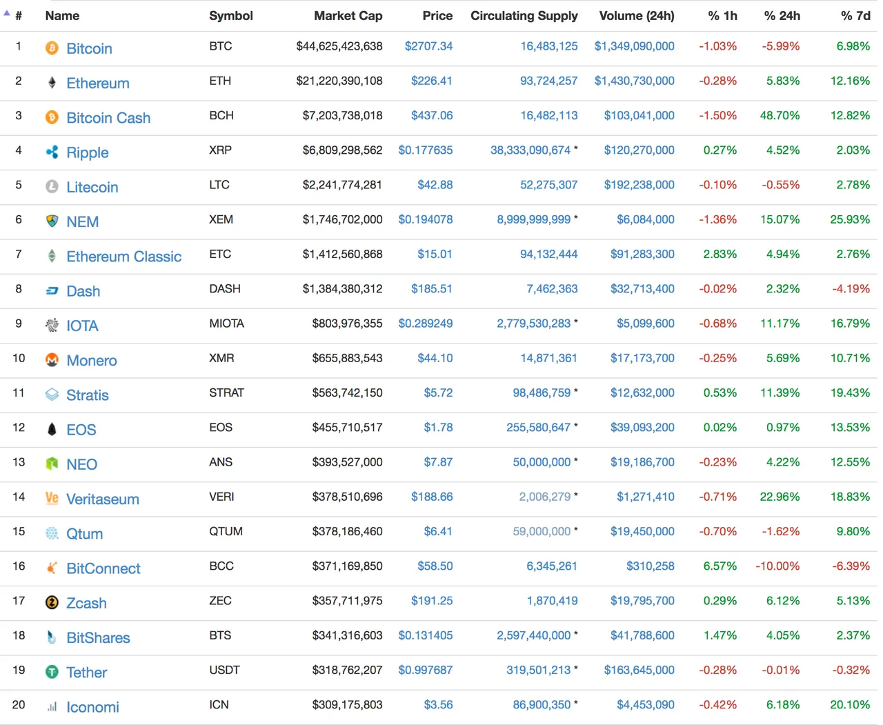Viewport: 883px width, 725px height.
Task: Click BitConnect 1h change 6.57%
Action: [x=720, y=566]
